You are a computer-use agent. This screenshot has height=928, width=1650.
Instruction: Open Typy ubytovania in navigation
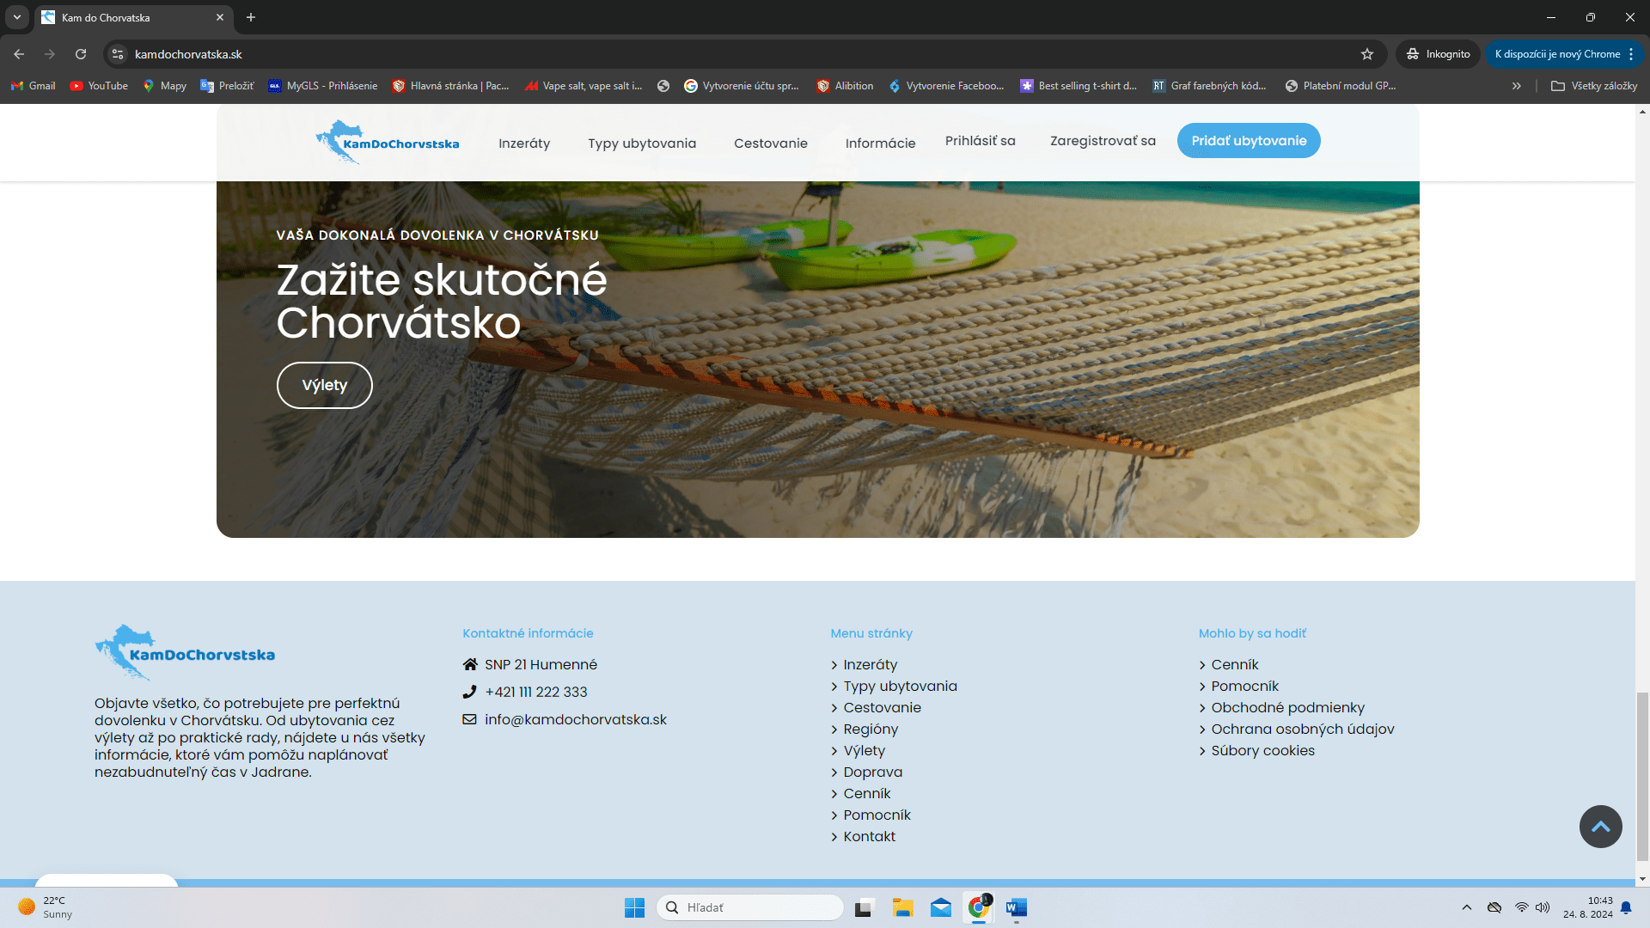(642, 143)
